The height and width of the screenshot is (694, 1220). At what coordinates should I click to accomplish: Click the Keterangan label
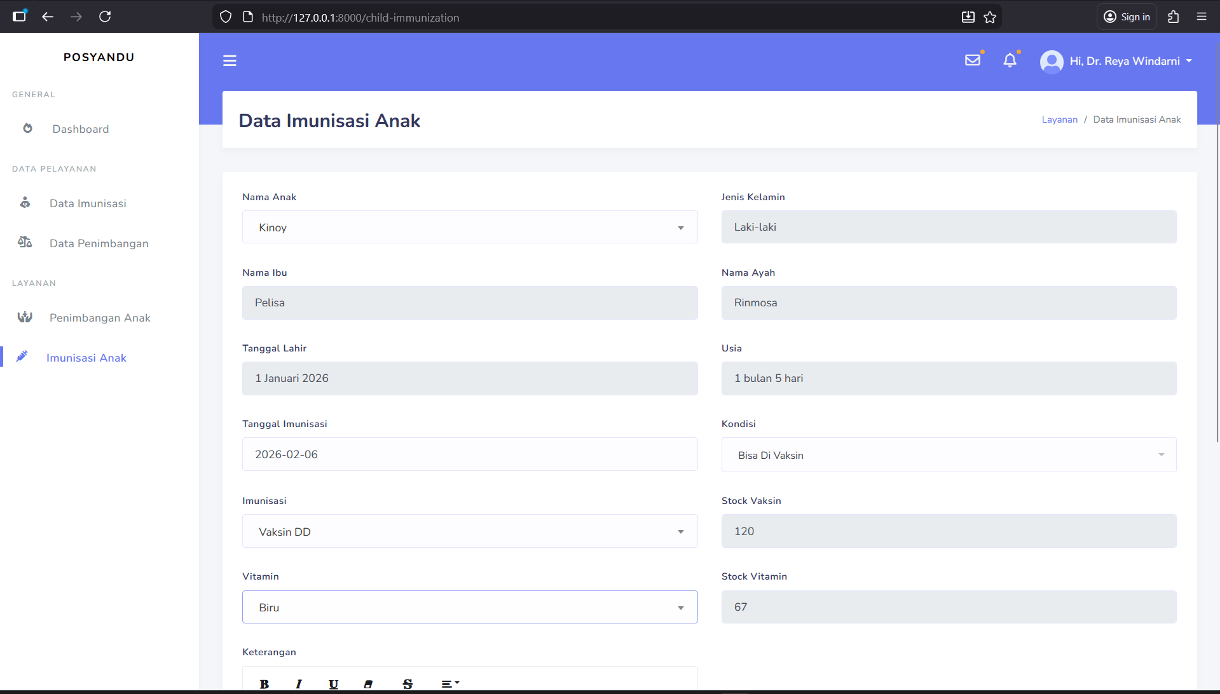click(269, 652)
